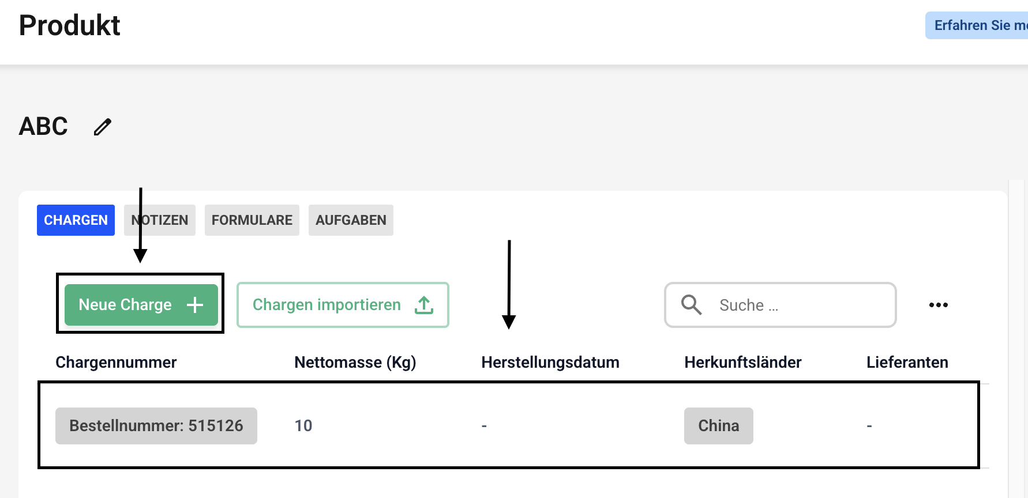Sort by Nettomasse (Kg) column header
Viewport: 1028px width, 498px height.
pyautogui.click(x=355, y=362)
